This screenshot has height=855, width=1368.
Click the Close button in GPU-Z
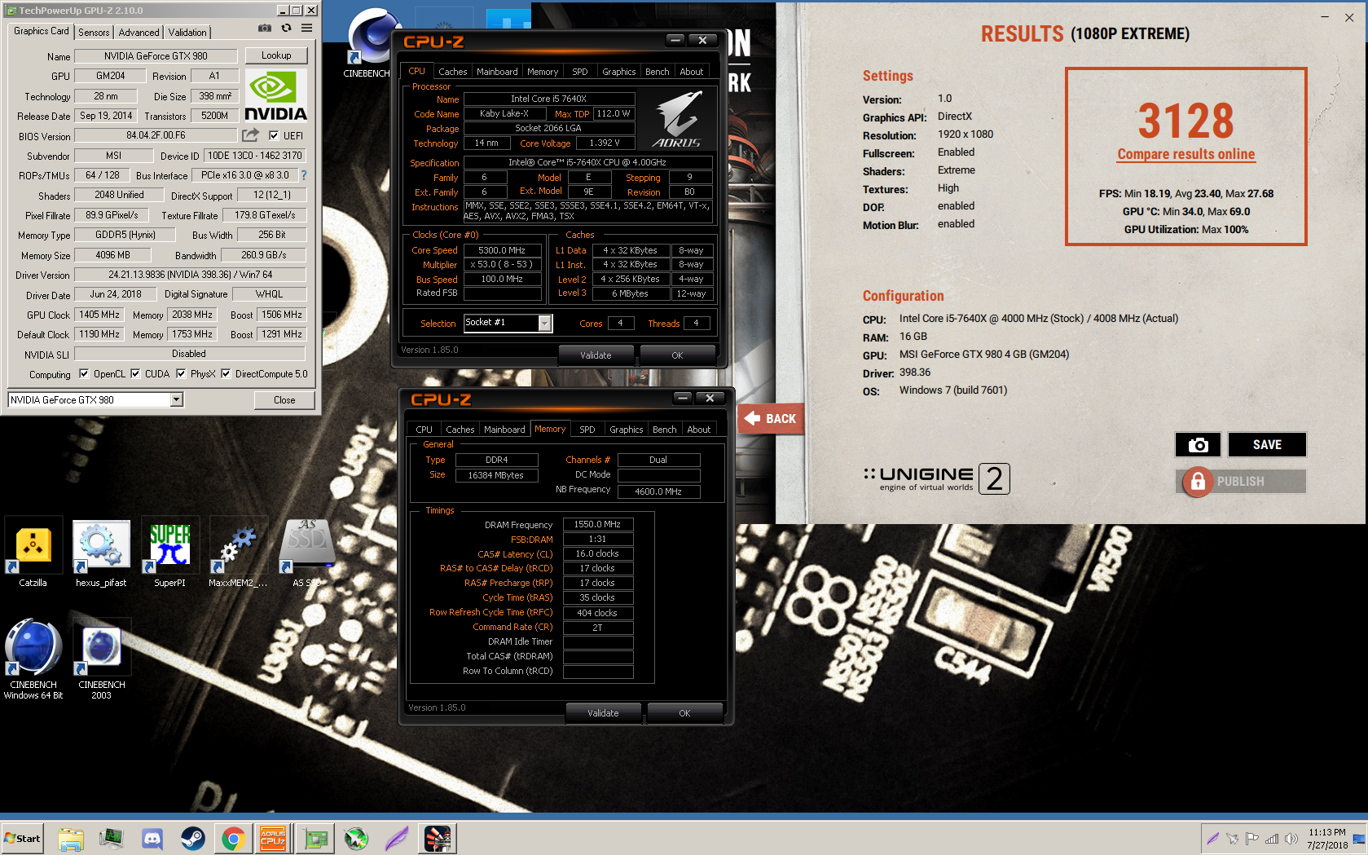284,400
